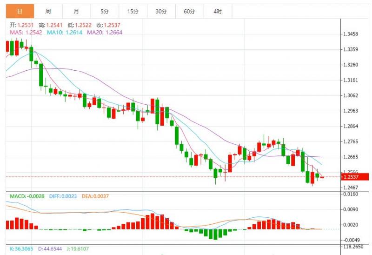Screen dimensions: 372x255
Task: Click the MACD:-0.0028 label
Action: [27, 196]
